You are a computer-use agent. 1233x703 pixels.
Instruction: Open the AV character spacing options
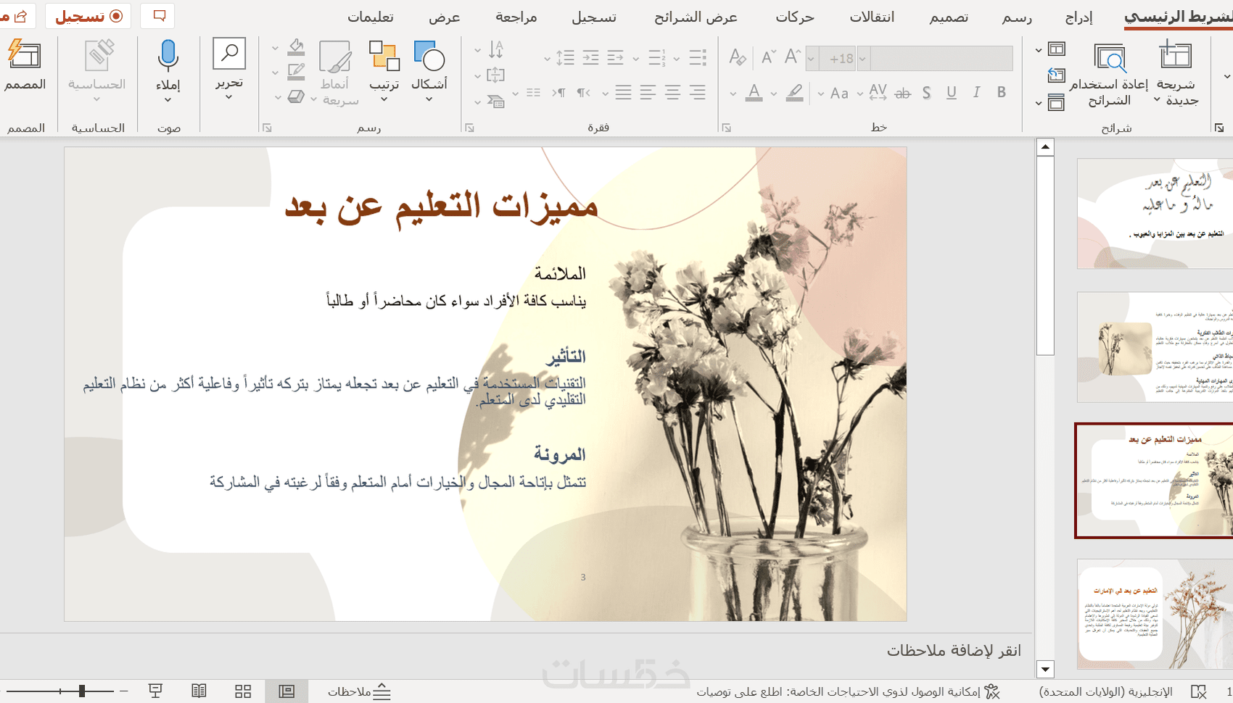click(x=878, y=93)
